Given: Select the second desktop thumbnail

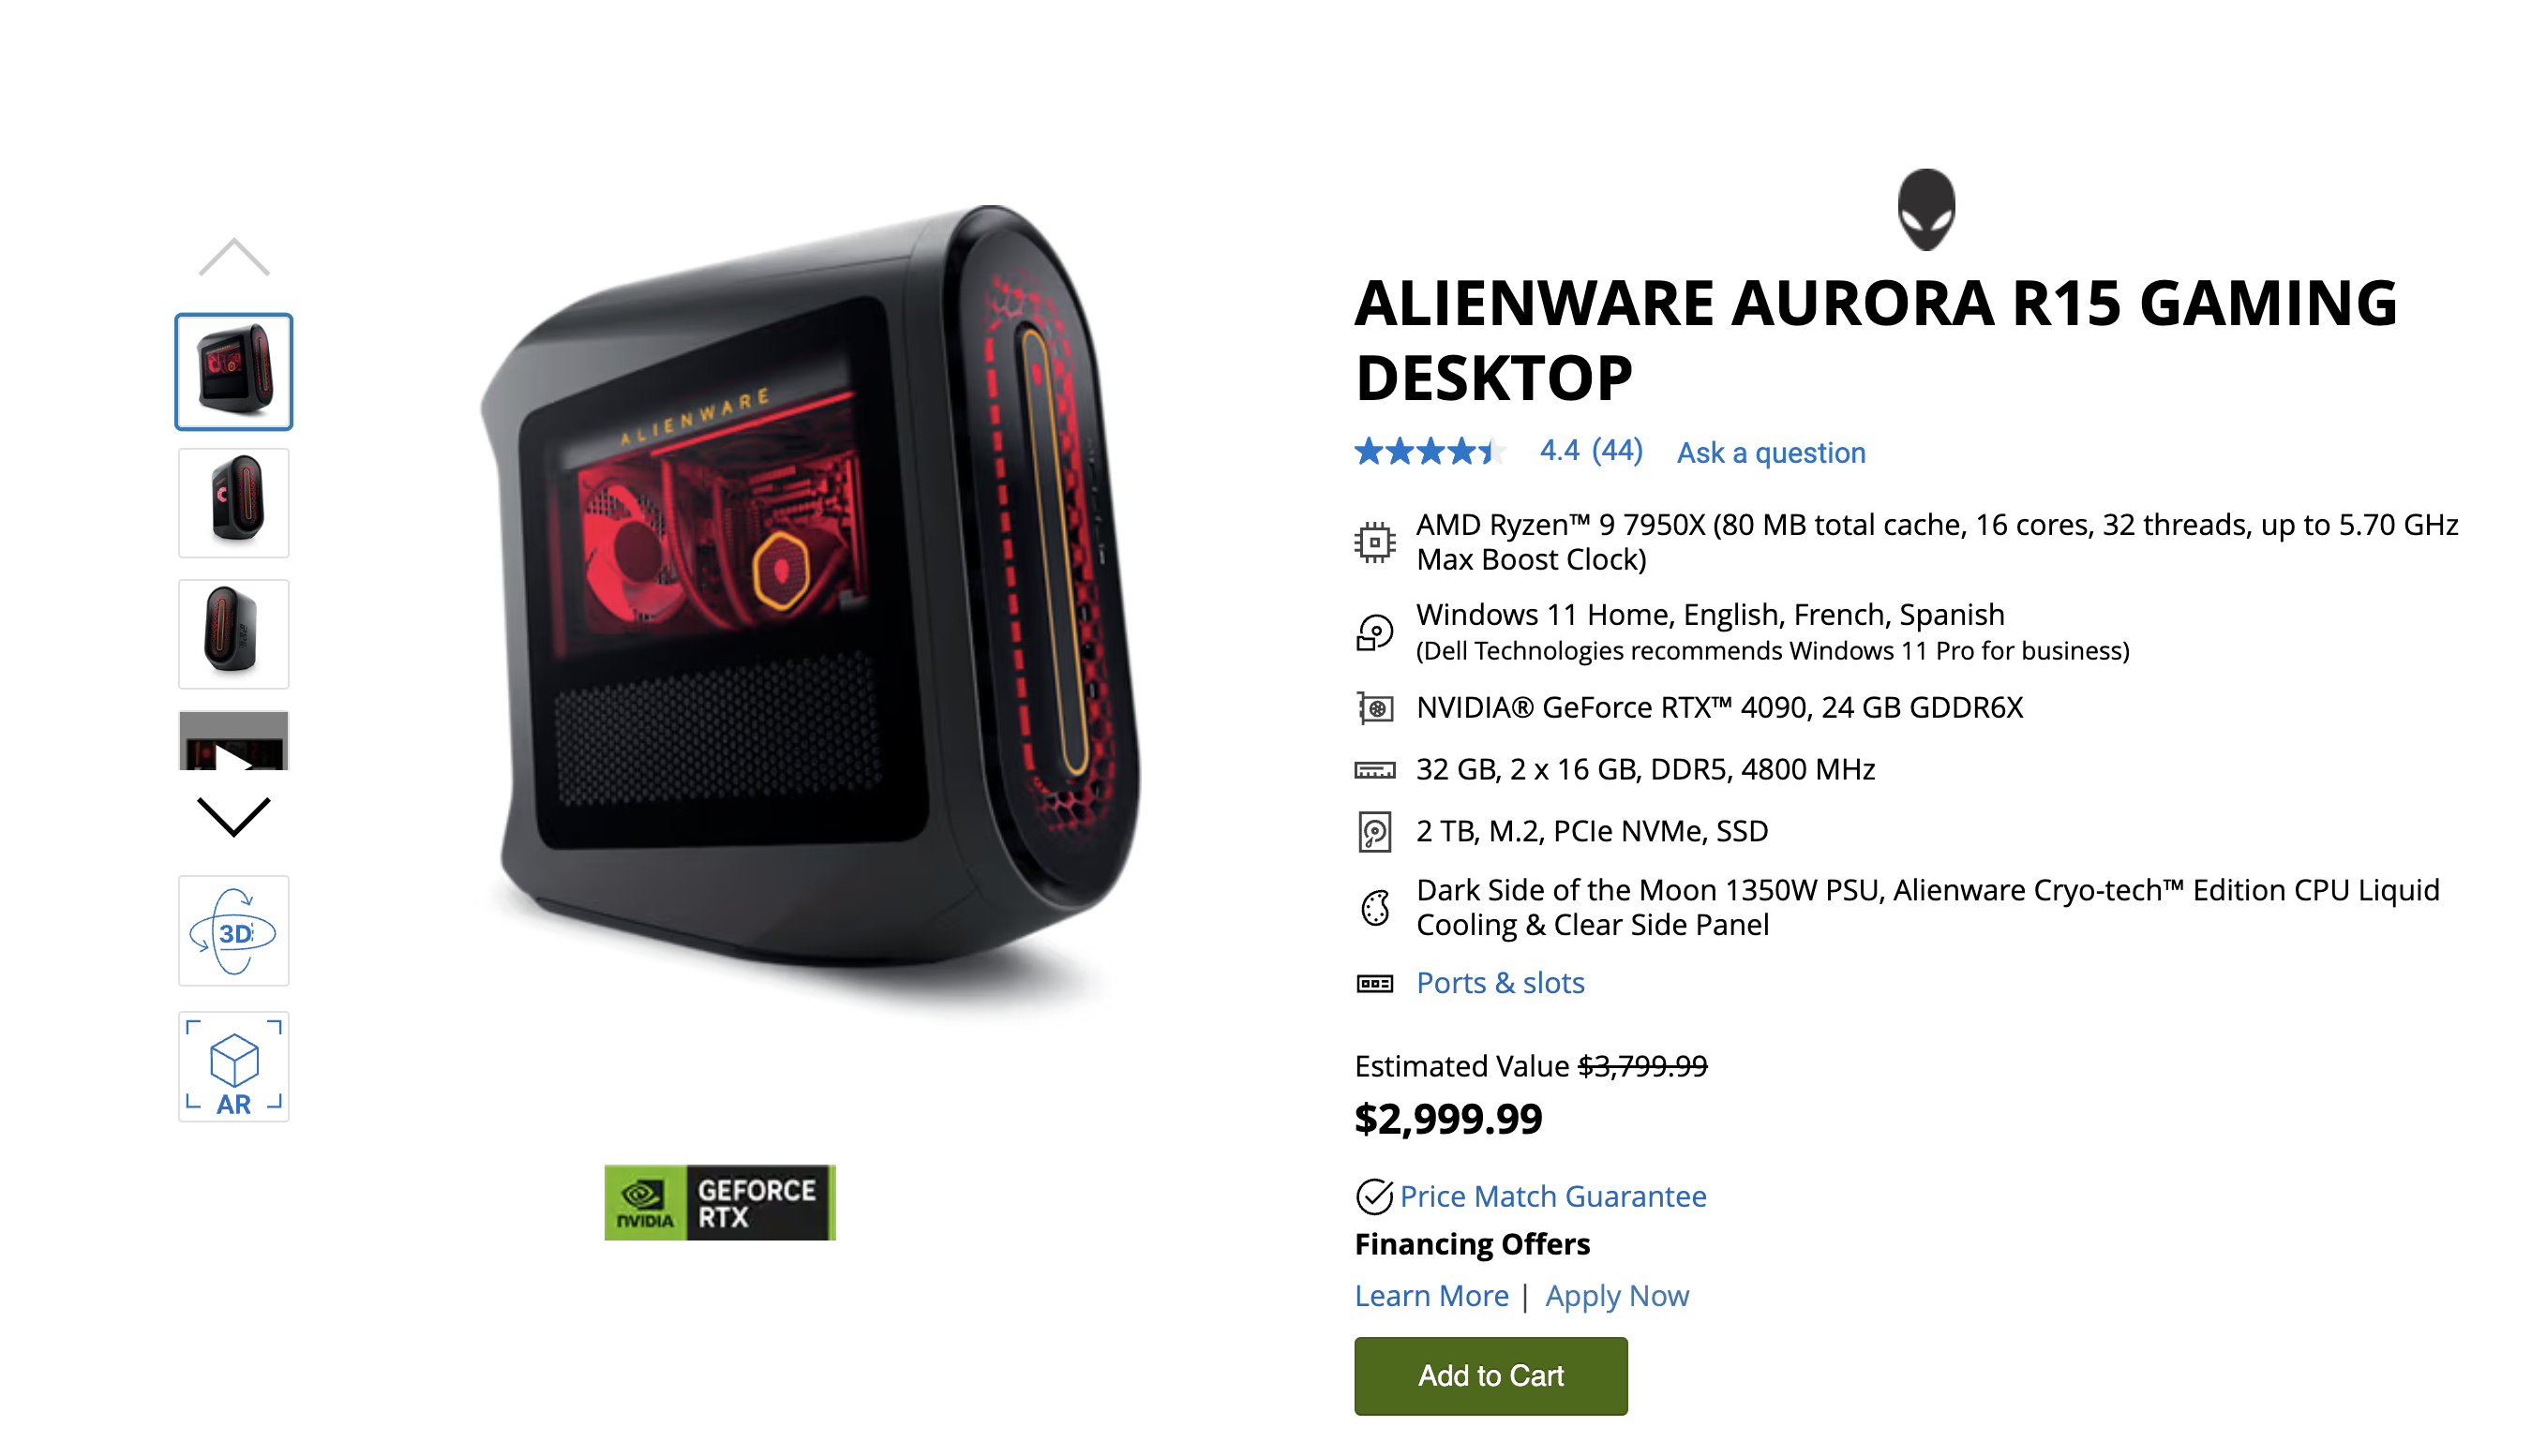Looking at the screenshot, I should pyautogui.click(x=234, y=503).
